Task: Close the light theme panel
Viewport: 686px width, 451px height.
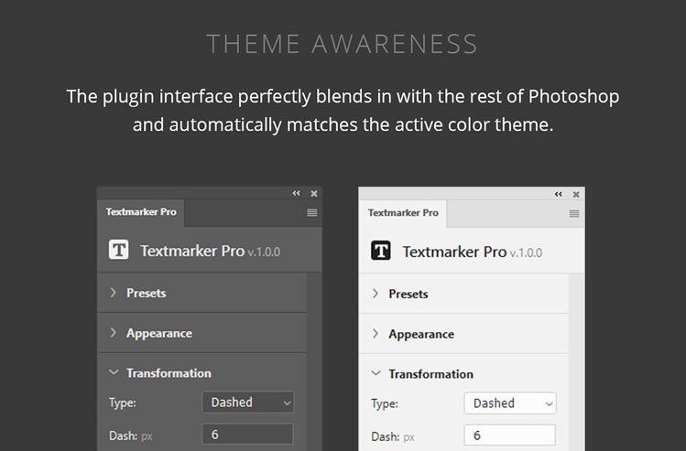Action: point(575,195)
